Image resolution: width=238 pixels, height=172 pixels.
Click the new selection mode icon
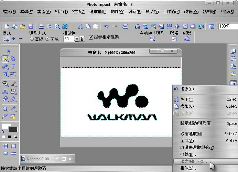[6, 39]
